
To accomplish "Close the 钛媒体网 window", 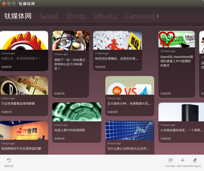I will click(x=4, y=4).
